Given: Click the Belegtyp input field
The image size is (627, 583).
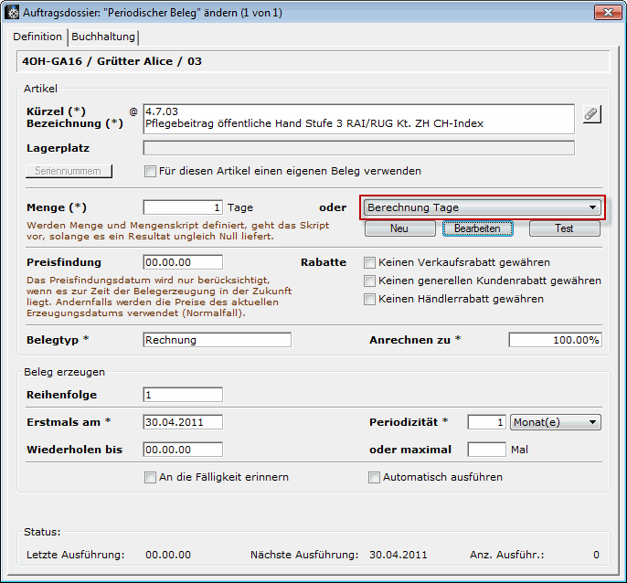Looking at the screenshot, I should 217,340.
